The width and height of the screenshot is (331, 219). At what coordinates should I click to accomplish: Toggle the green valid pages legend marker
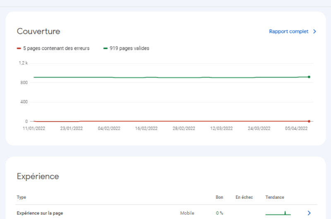pyautogui.click(x=106, y=48)
